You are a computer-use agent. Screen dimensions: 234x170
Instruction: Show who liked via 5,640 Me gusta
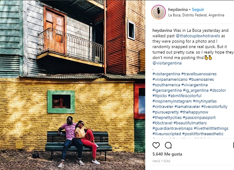[x=167, y=154]
